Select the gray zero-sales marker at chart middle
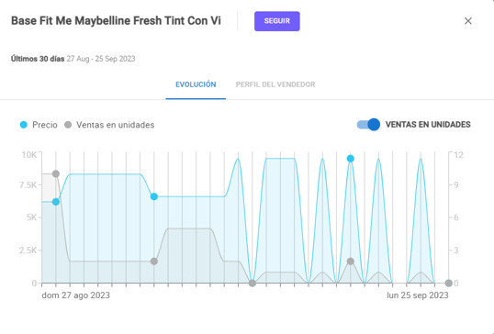The image size is (494, 334). point(252,283)
